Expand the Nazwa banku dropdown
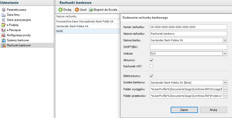Screen dimensions: 232x118 pos(225,40)
